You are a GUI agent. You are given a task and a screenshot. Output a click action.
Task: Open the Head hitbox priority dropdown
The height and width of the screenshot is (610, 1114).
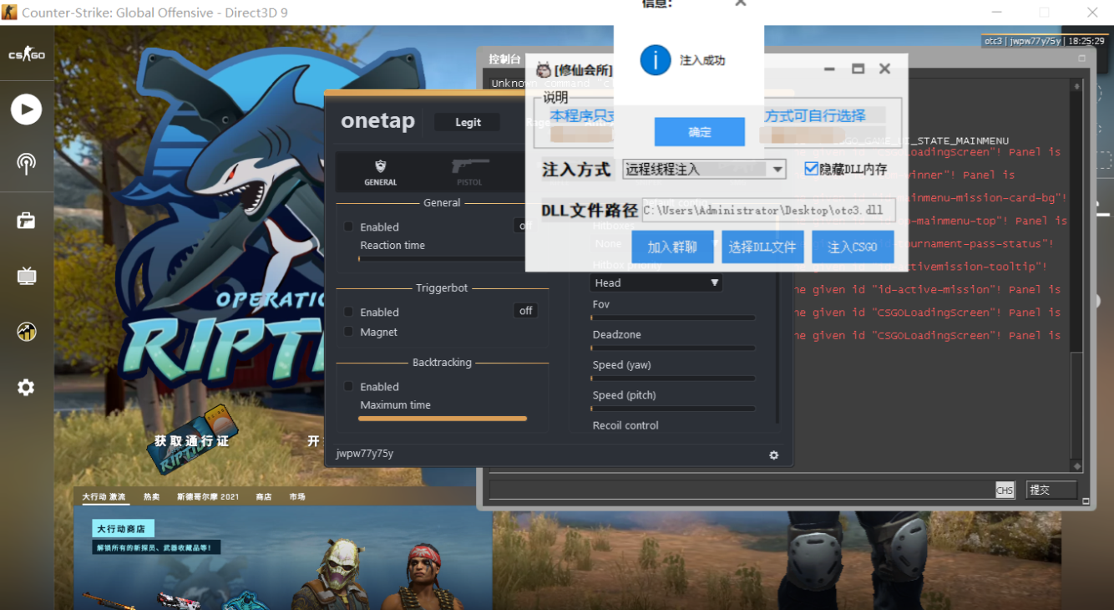[x=656, y=283]
